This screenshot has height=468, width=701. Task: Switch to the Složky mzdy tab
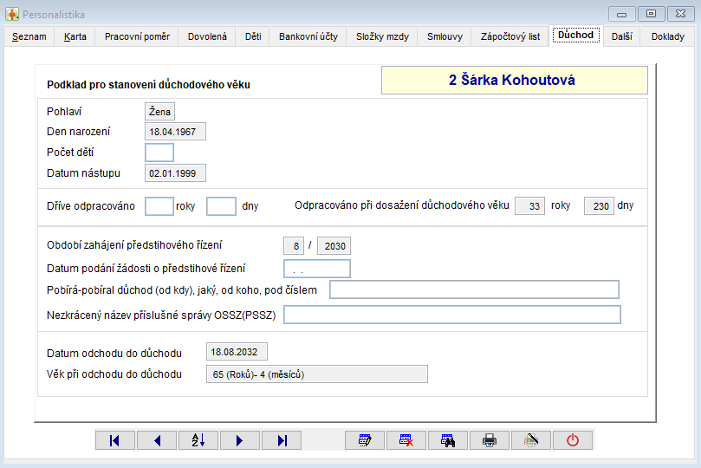coord(383,36)
